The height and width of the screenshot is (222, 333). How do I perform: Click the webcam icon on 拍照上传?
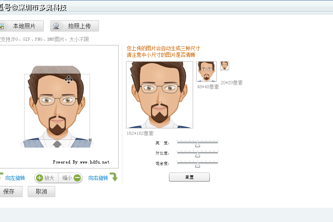tap(56, 26)
